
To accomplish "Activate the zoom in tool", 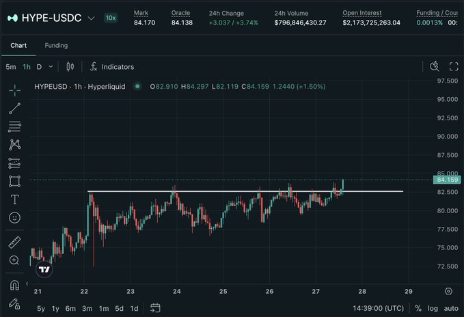I will click(14, 260).
